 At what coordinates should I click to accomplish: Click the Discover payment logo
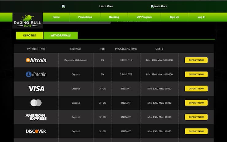[x=36, y=131]
